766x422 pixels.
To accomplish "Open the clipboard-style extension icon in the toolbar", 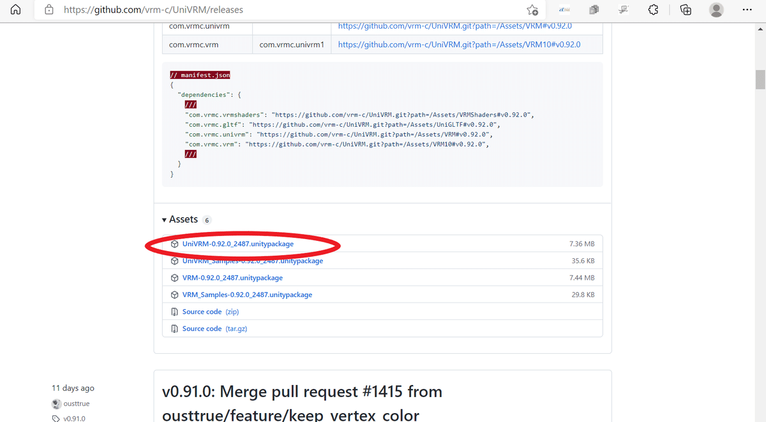I will click(x=594, y=10).
